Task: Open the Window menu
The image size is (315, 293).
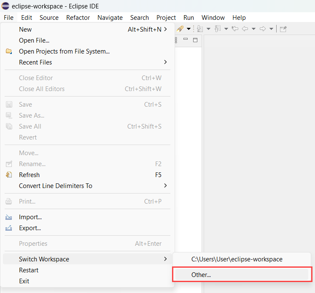Action: coord(213,18)
